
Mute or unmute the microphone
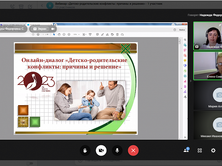(117, 150)
